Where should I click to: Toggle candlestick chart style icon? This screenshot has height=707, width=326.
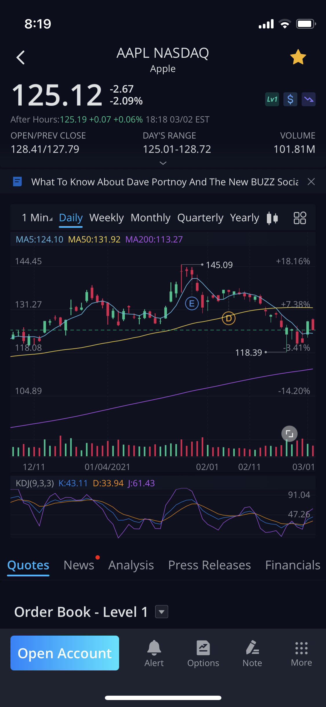pos(272,218)
